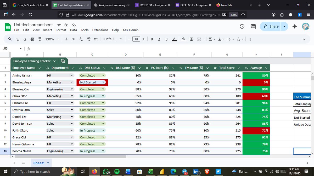Open the Fill color tool
Screen dimensions: 314x176
coord(183,39)
